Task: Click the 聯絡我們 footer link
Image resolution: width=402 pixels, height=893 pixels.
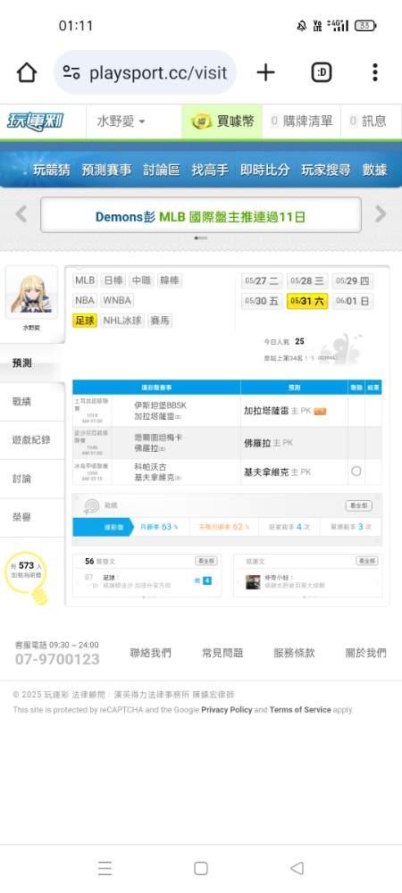Action: [150, 653]
